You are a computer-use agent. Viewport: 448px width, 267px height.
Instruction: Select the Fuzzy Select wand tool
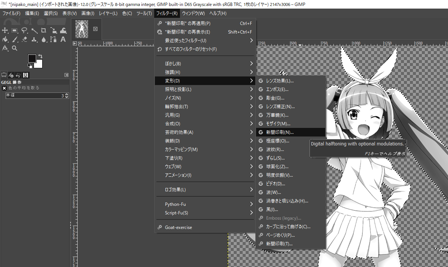pos(34,31)
